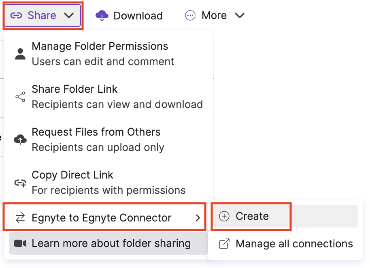Expand the More dropdown chevron

click(x=240, y=16)
